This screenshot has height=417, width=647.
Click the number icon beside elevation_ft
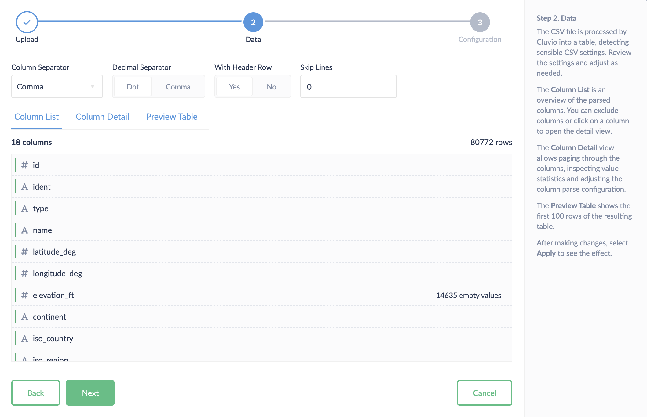coord(24,295)
